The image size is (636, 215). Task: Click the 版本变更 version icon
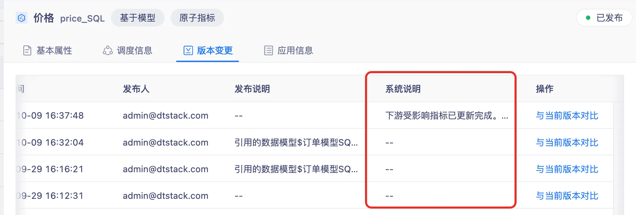tap(188, 51)
